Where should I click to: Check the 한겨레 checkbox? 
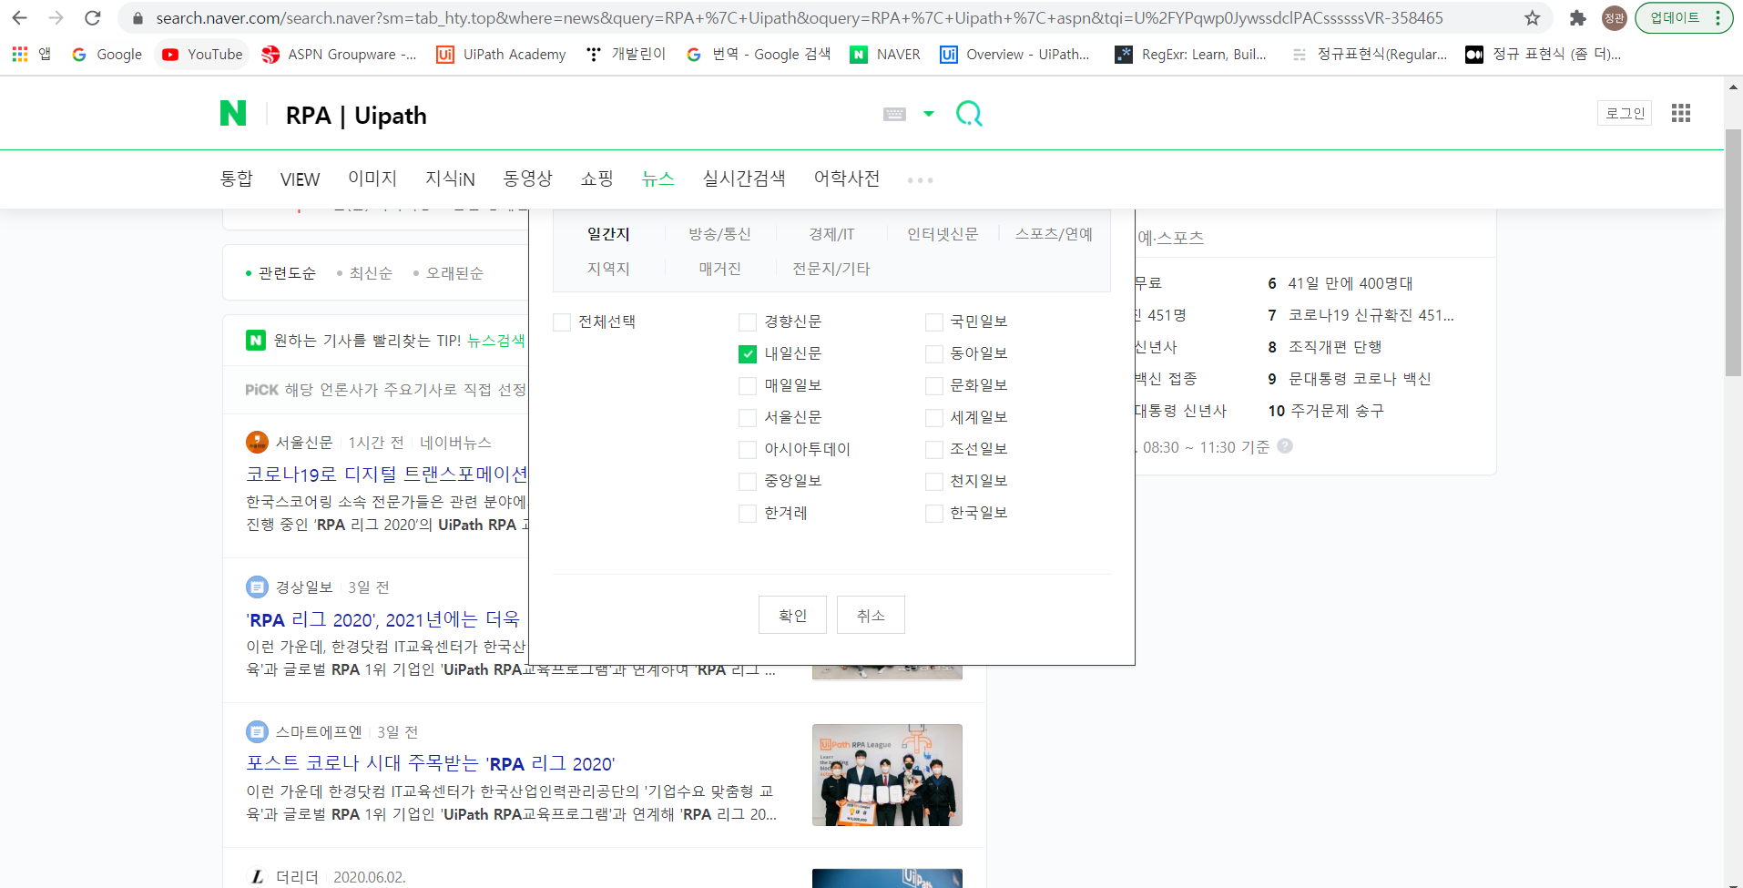click(x=748, y=513)
